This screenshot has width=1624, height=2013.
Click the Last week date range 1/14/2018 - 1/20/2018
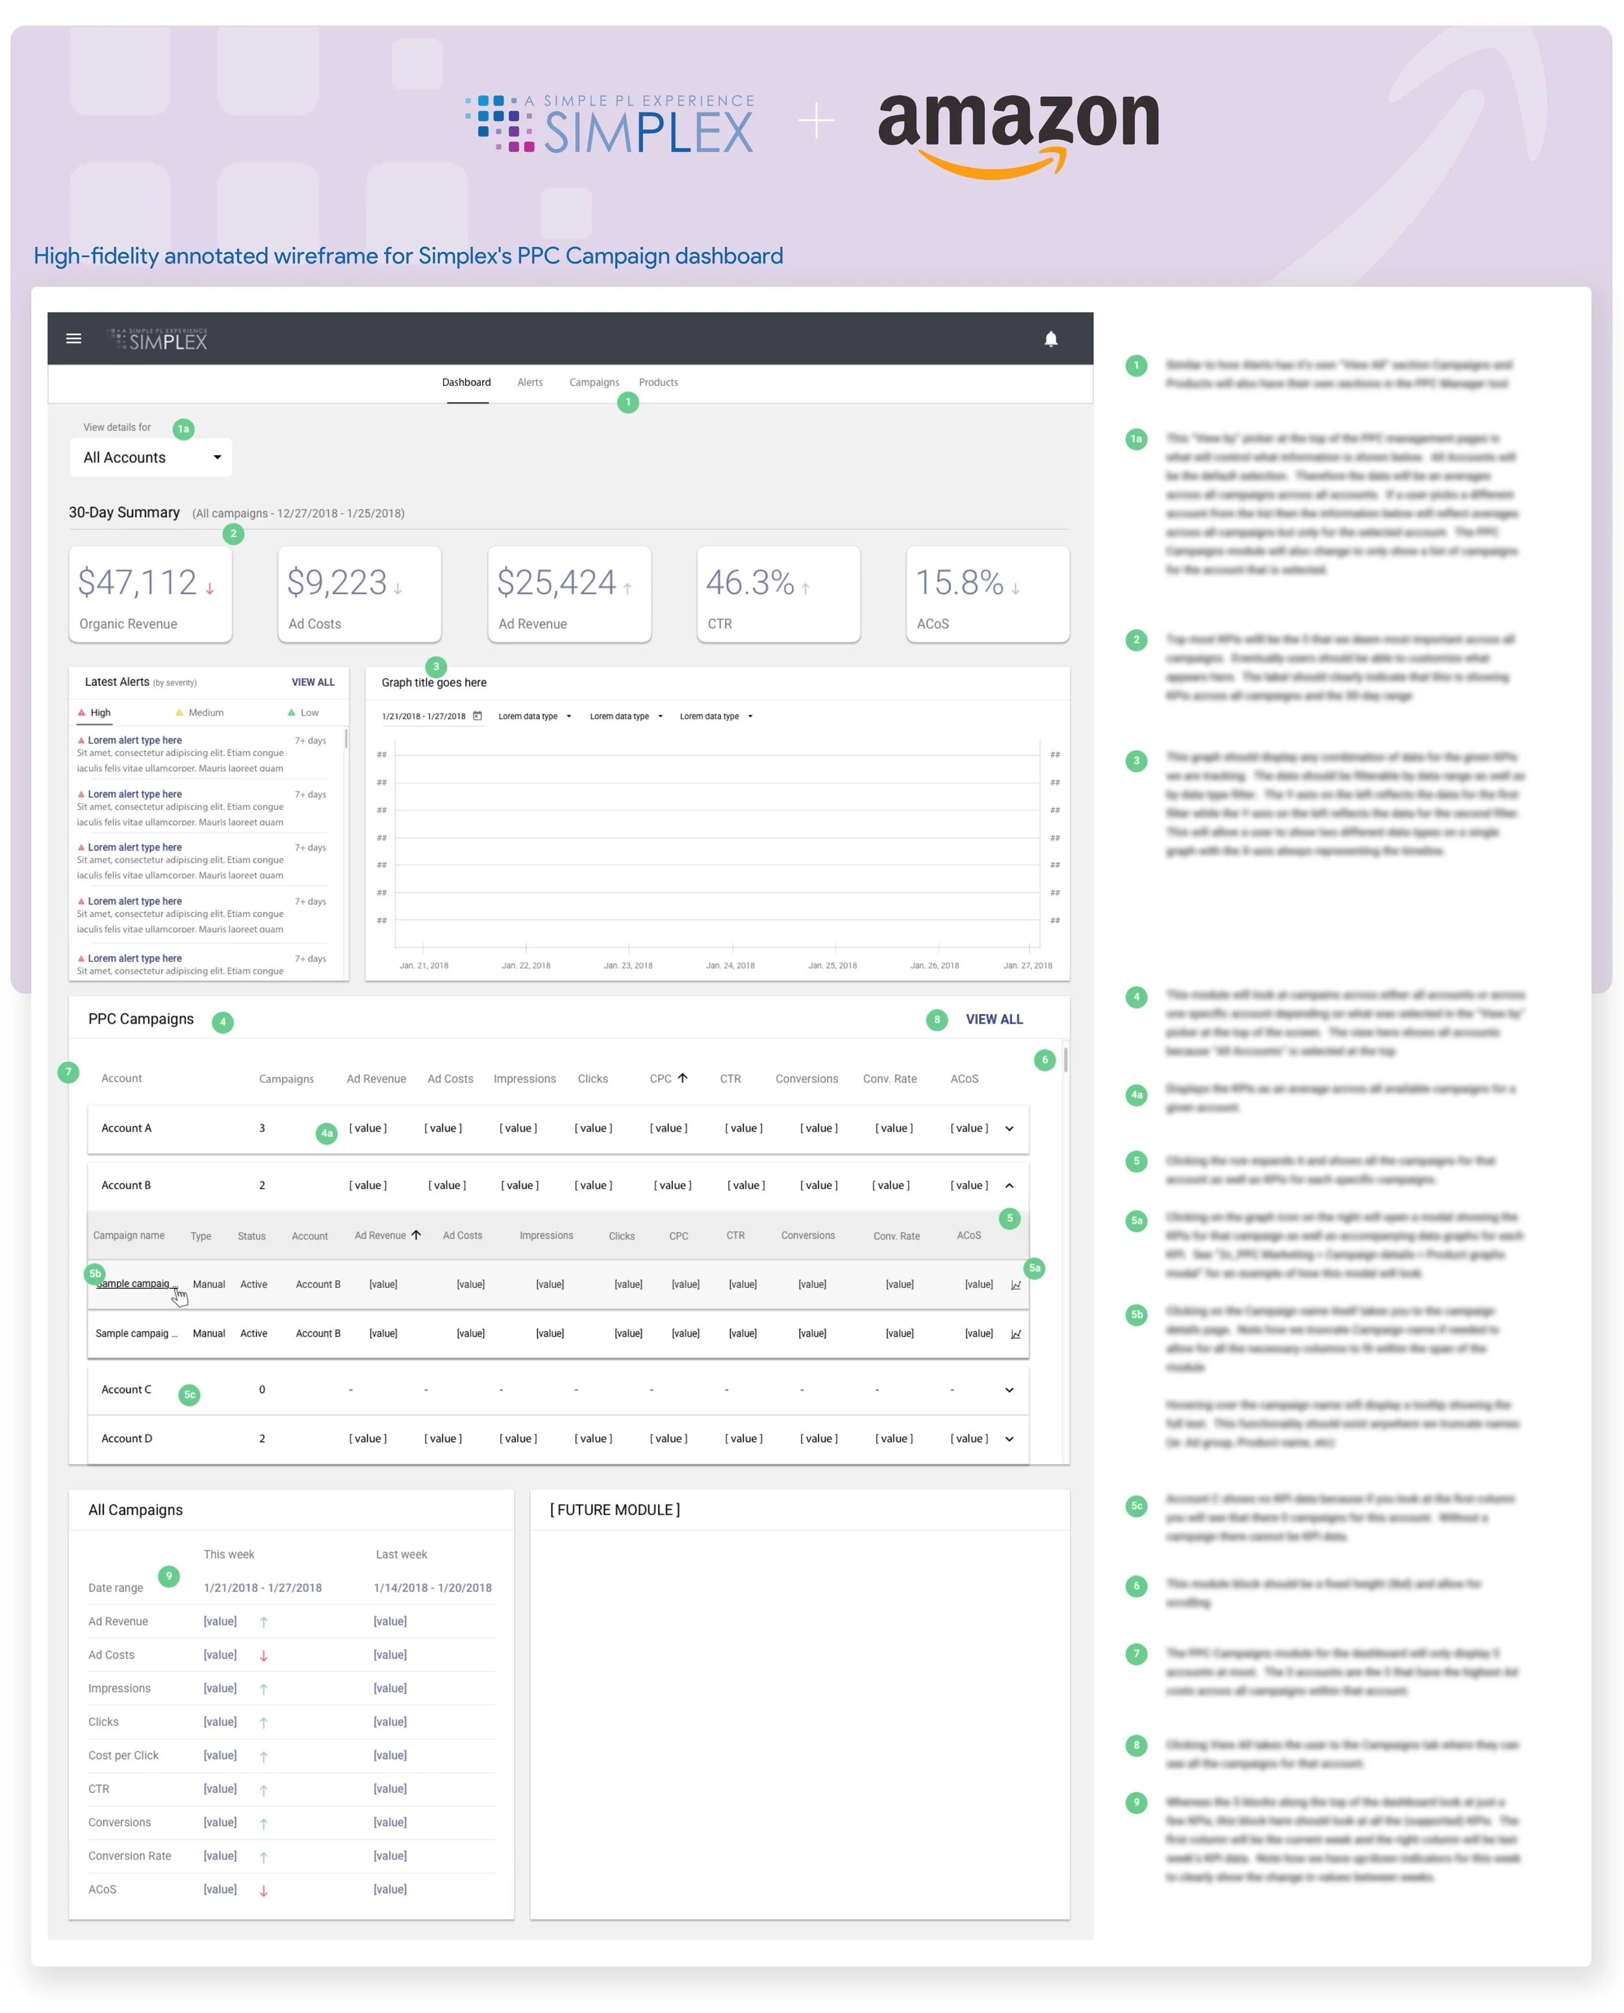coord(433,1588)
